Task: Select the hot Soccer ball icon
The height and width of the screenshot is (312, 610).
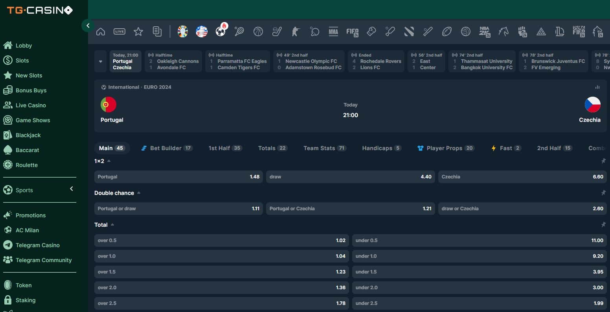Action: click(x=221, y=31)
